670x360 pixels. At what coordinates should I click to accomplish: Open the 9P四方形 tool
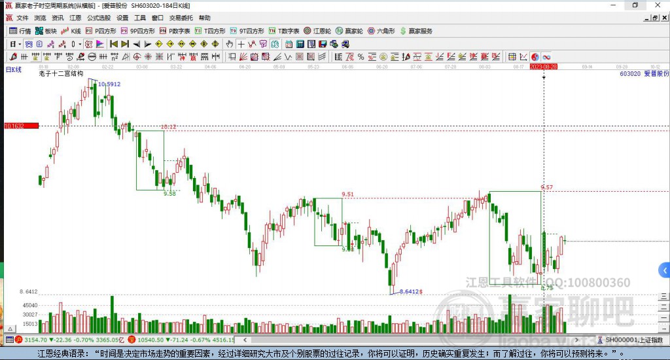point(137,31)
